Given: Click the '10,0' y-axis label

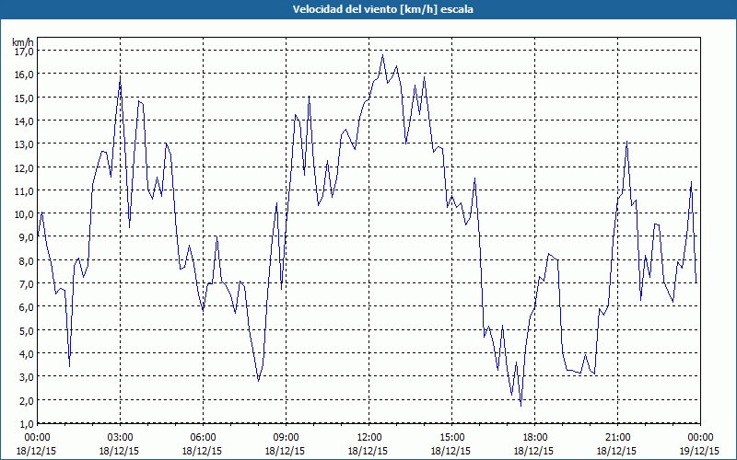Looking at the screenshot, I should (x=24, y=214).
